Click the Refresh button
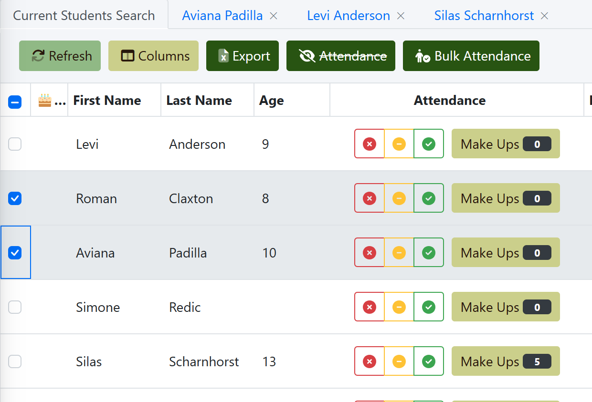Viewport: 592px width, 402px height. [x=60, y=56]
